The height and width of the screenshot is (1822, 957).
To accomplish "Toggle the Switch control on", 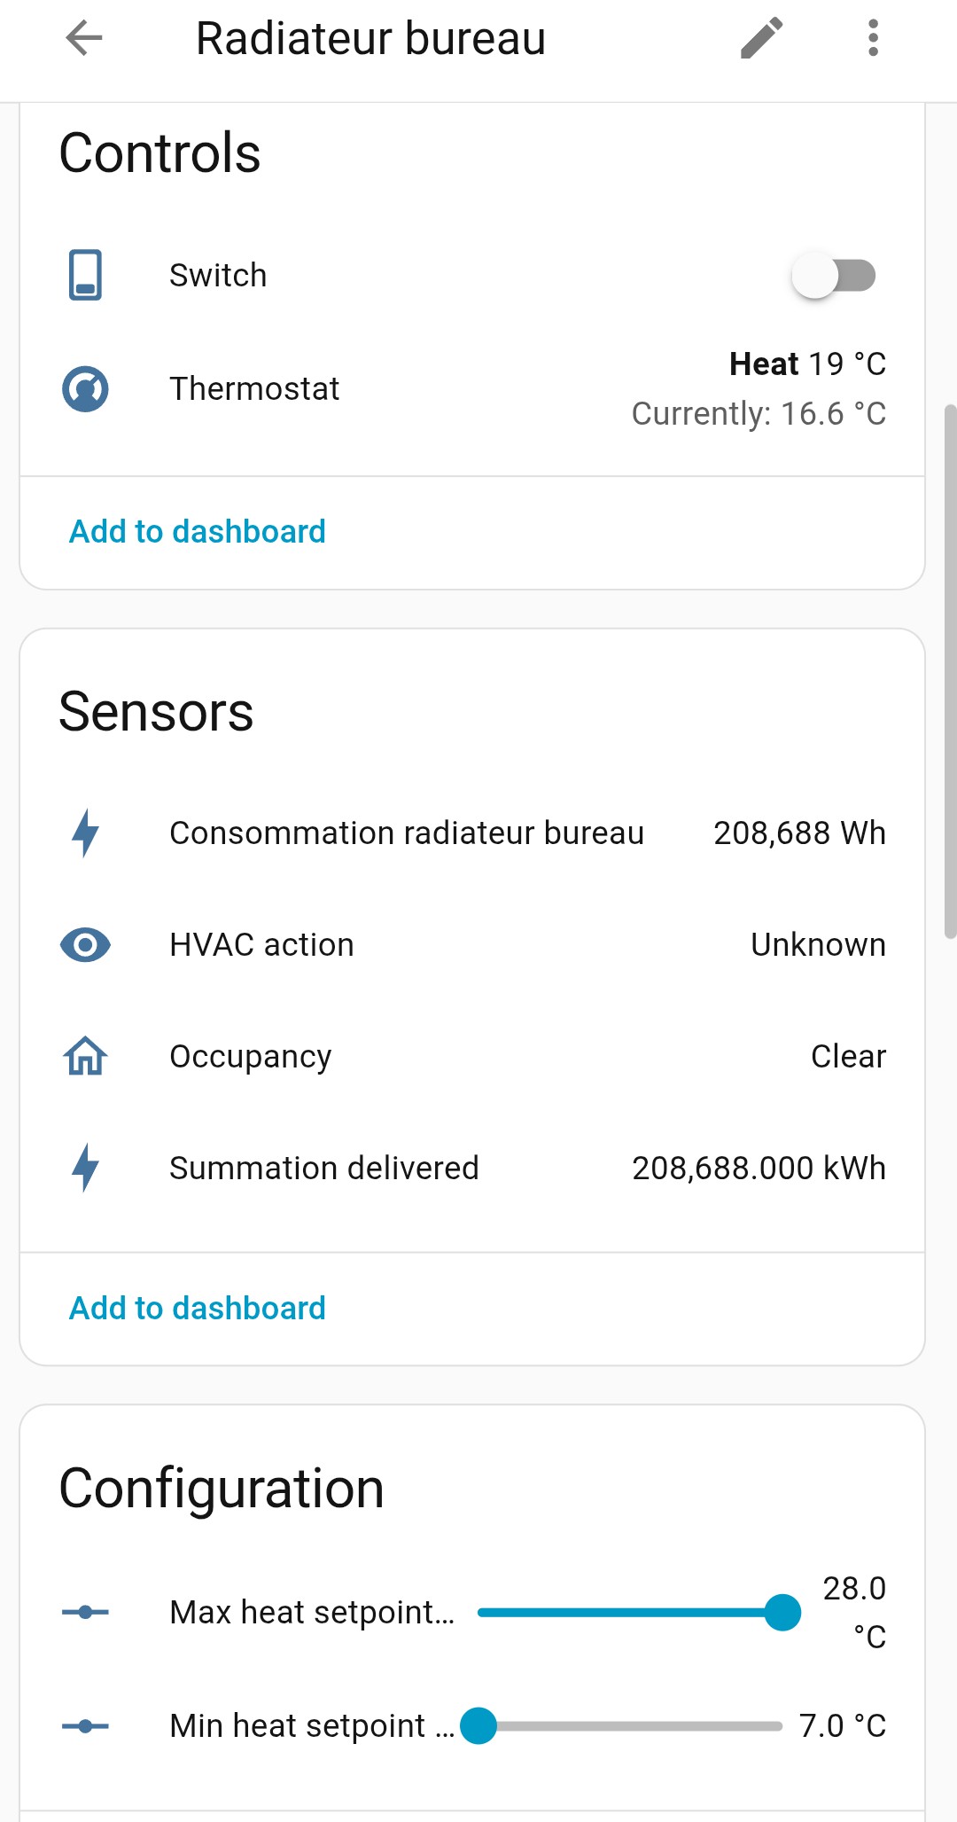I will point(834,276).
